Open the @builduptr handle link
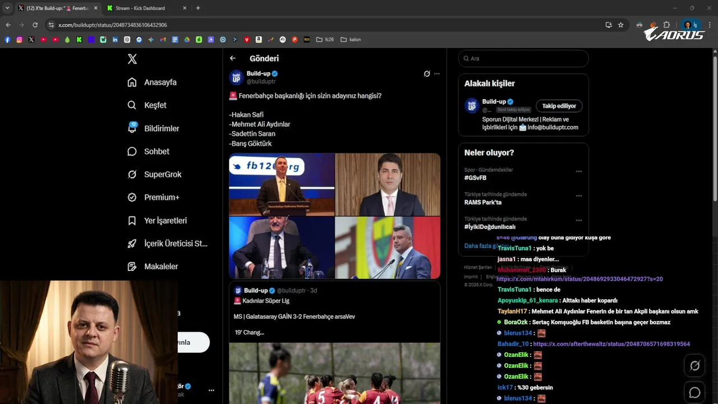 [261, 82]
